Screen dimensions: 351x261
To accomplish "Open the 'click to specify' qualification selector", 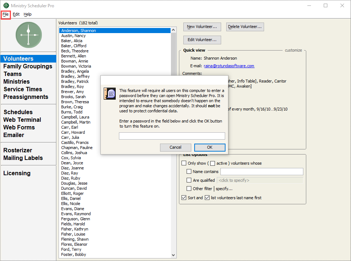I will pyautogui.click(x=260, y=180).
